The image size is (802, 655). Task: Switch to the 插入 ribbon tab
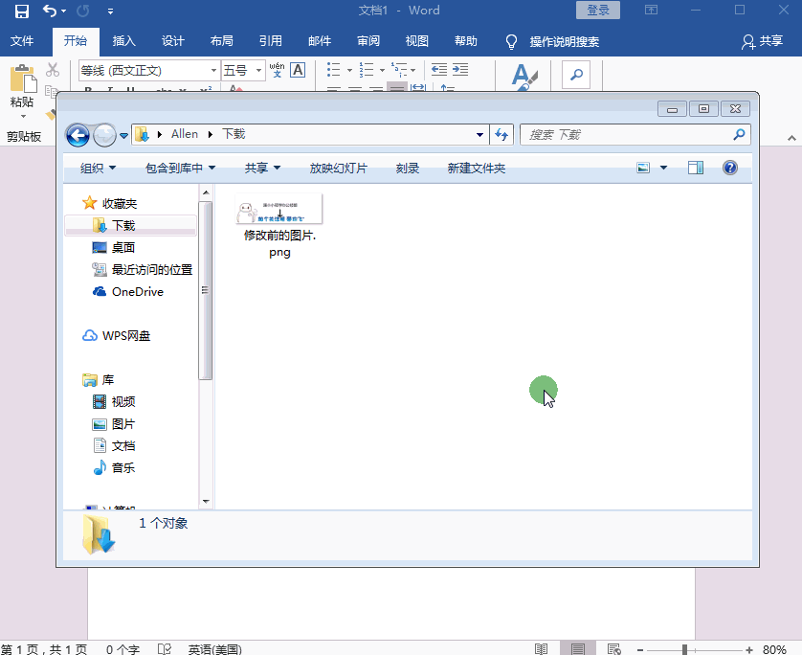[x=124, y=41]
